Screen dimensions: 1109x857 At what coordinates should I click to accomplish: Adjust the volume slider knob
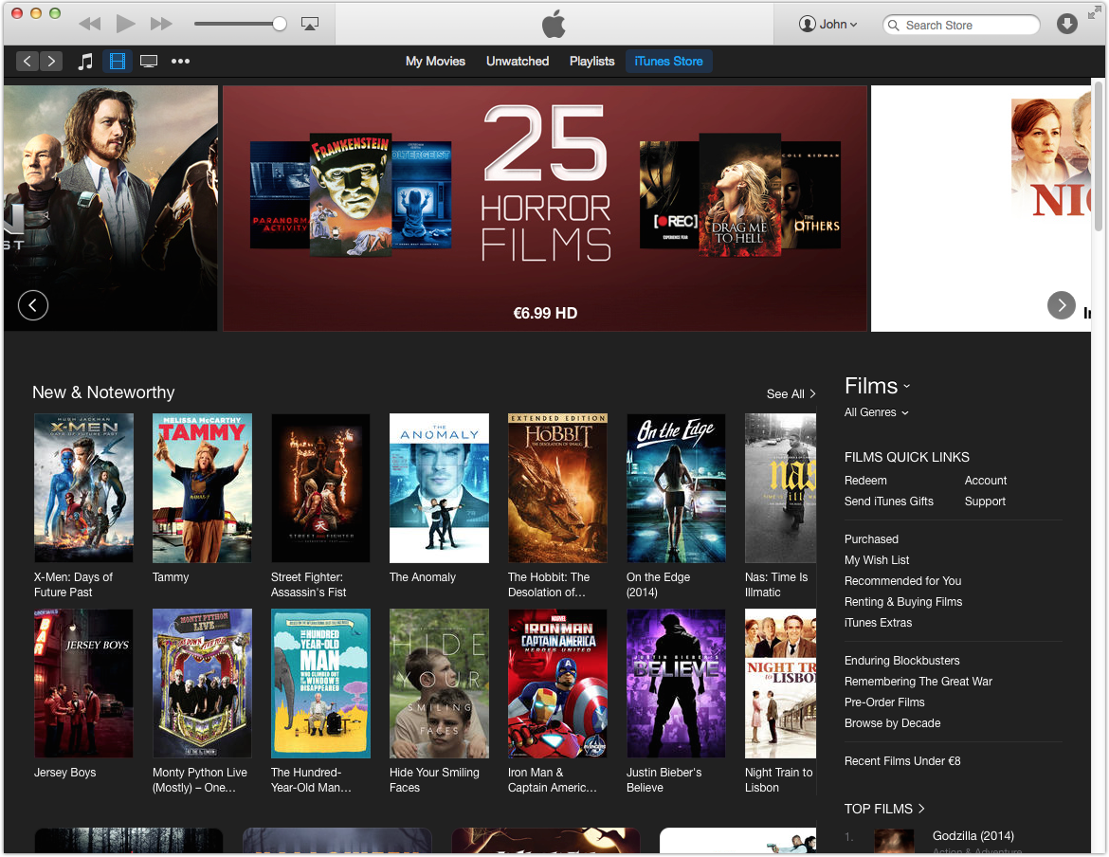tap(280, 24)
